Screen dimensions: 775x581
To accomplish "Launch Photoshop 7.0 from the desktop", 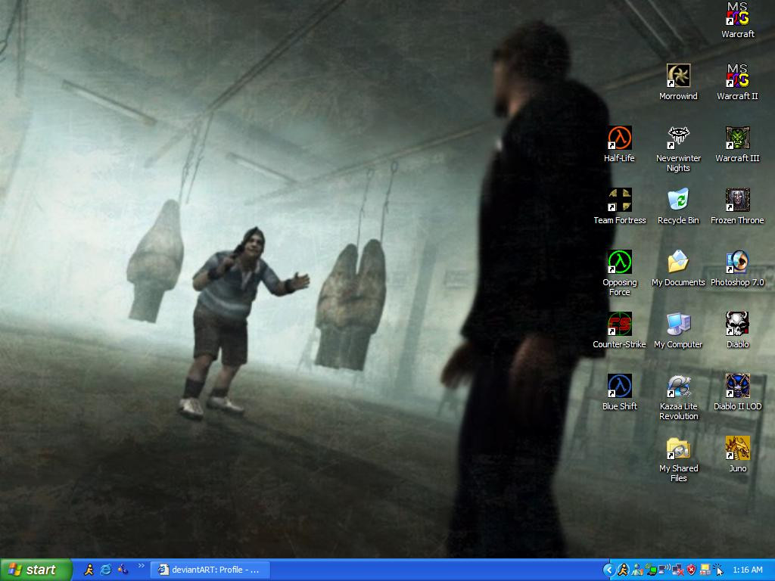I will [x=737, y=269].
